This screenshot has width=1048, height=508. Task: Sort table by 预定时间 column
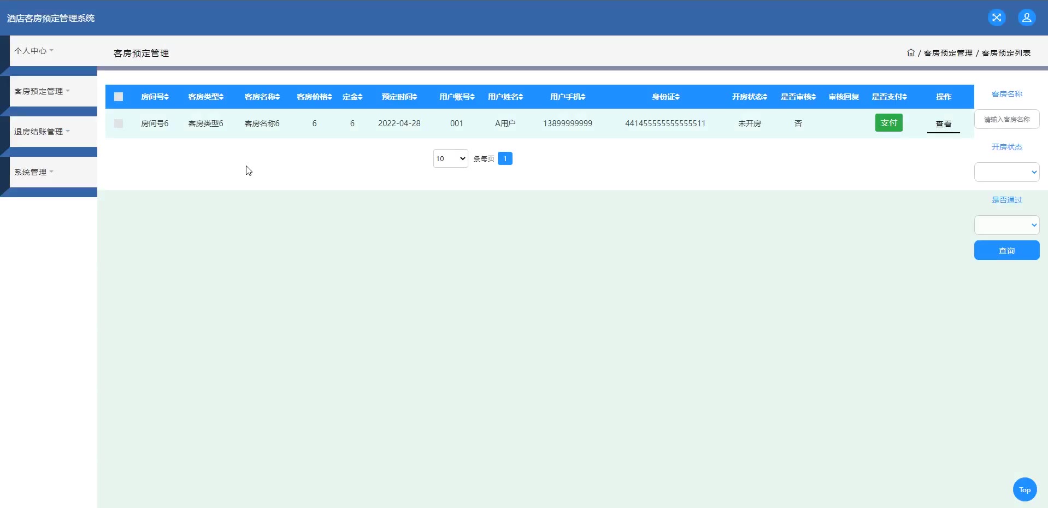399,97
